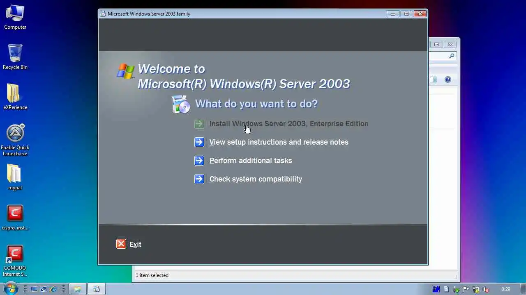Select the cispro_inst... installer desktop icon

point(15,218)
